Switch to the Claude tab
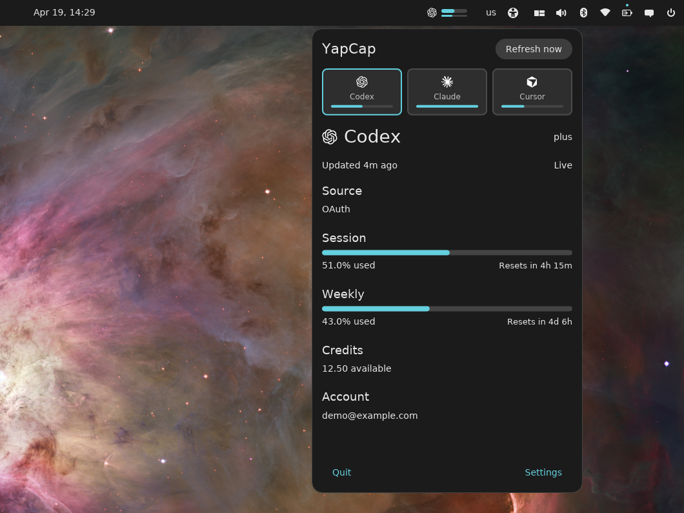Screen dimensions: 684x513 pyautogui.click(x=447, y=92)
